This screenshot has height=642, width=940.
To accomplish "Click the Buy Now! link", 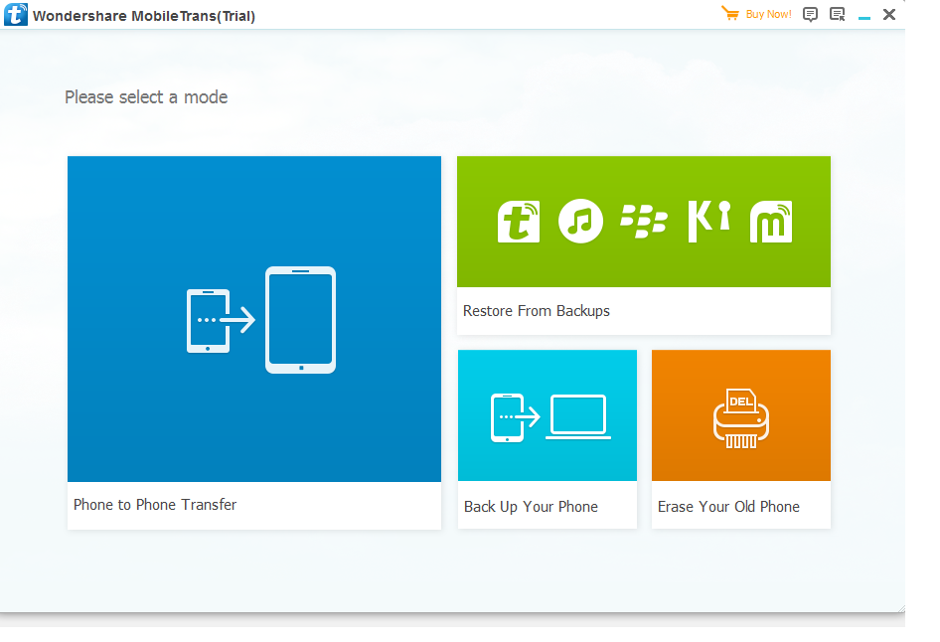I will [768, 14].
